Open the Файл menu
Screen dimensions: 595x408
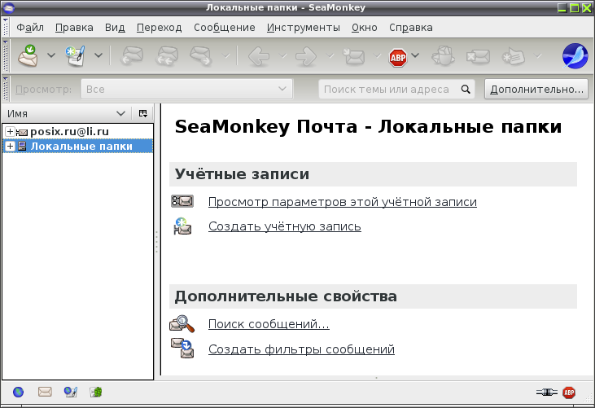coord(30,28)
